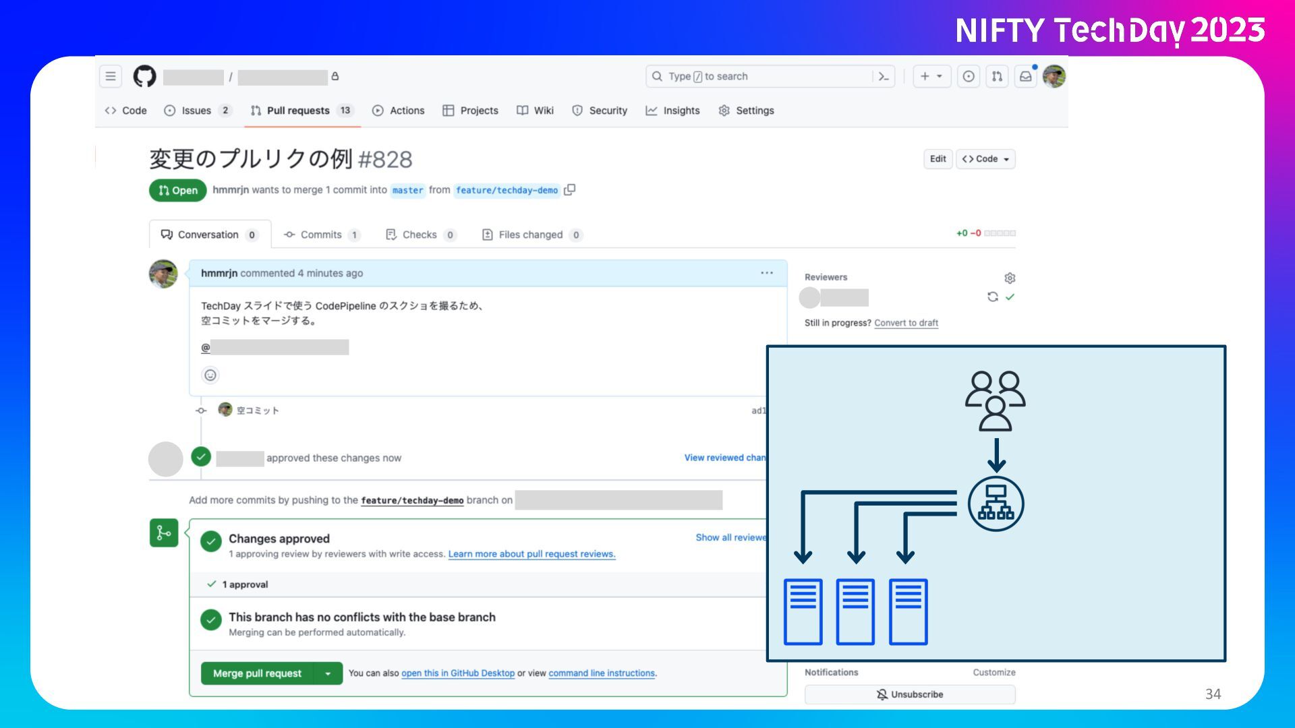Open the hamburger navigation menu
1295x728 pixels.
[111, 76]
